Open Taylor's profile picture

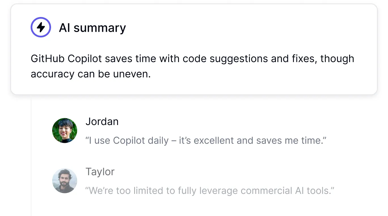(x=65, y=181)
